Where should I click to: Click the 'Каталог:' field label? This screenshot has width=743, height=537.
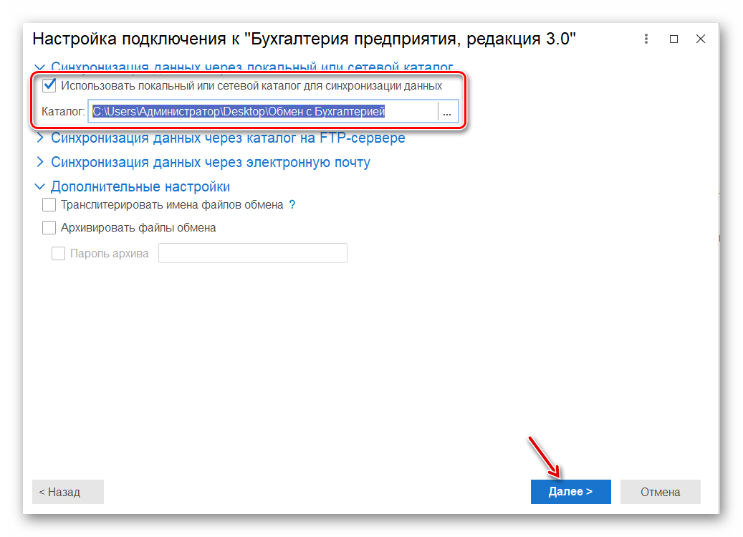point(63,112)
